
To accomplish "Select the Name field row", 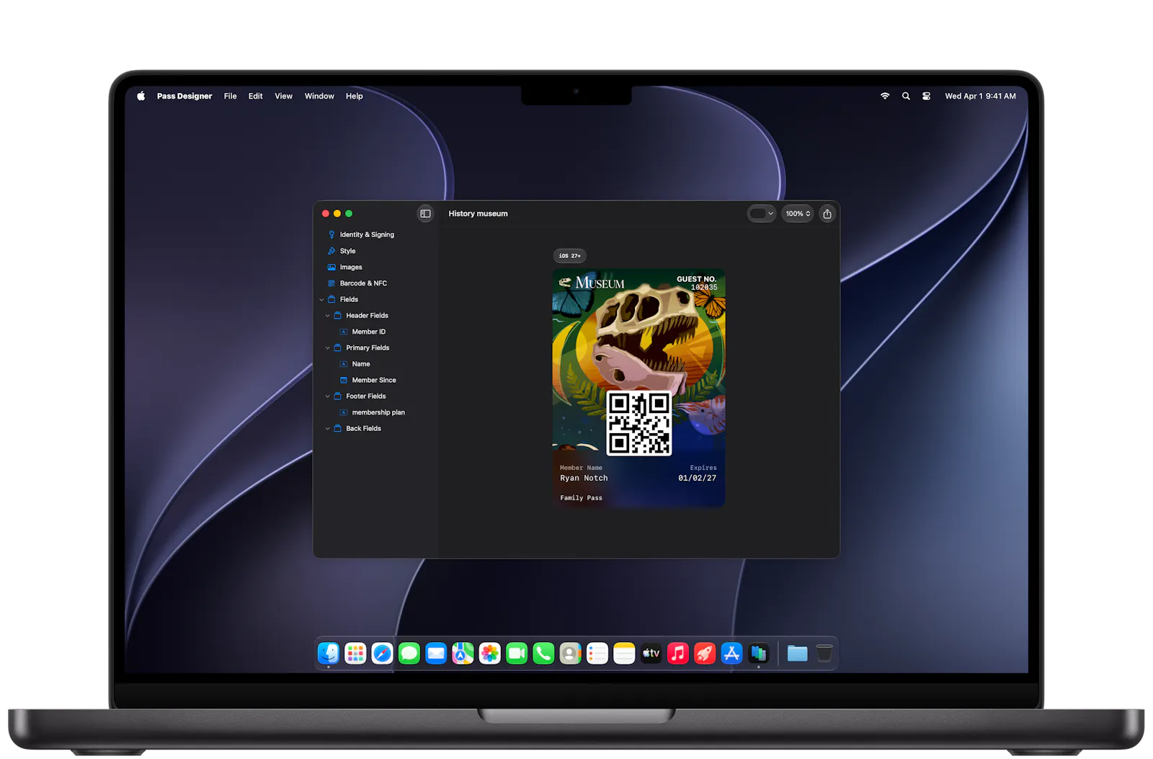I will click(x=360, y=364).
